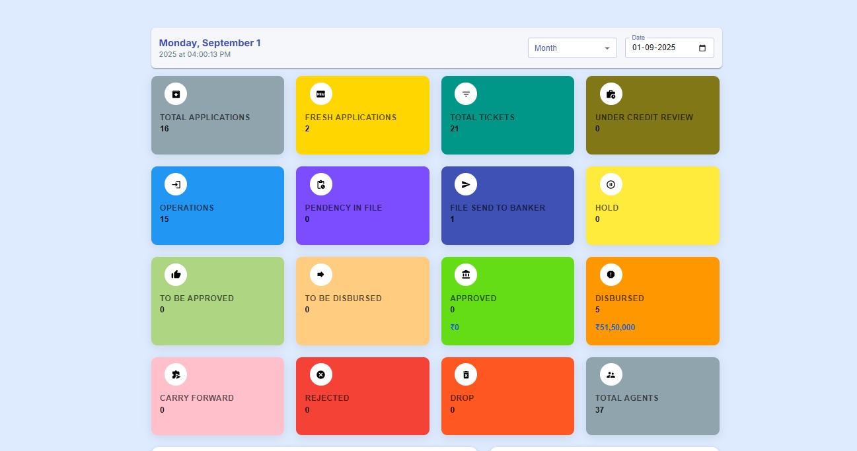Click the To Be Approved thumbs-up icon

pos(176,275)
